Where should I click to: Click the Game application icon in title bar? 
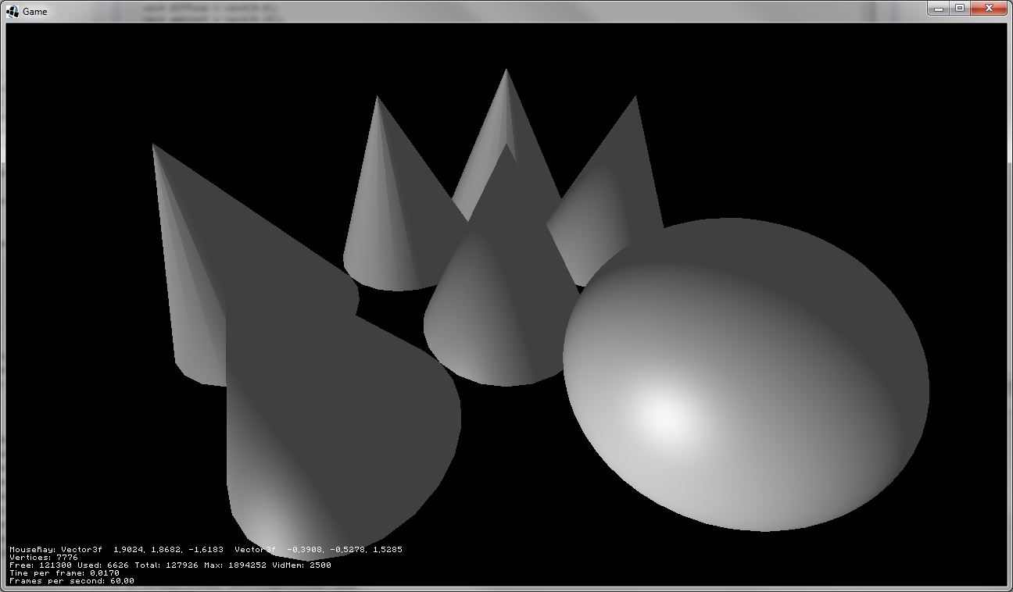click(x=13, y=11)
